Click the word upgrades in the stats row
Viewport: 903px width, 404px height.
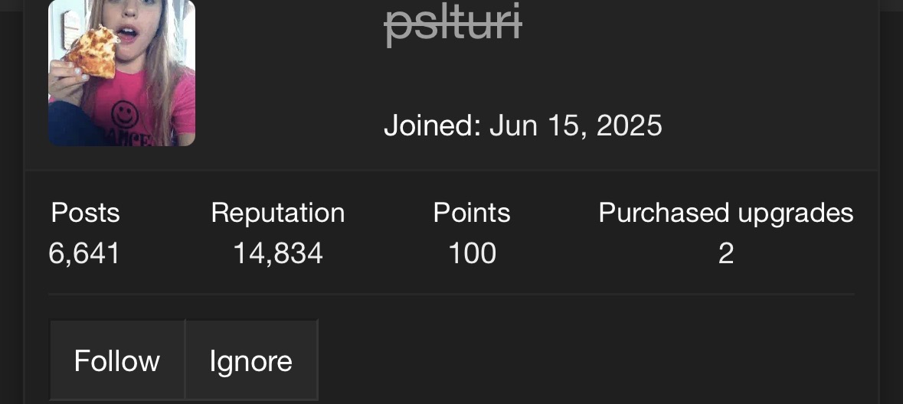click(796, 214)
